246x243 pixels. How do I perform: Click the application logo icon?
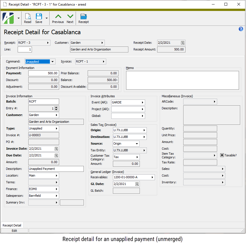[x=8, y=18]
